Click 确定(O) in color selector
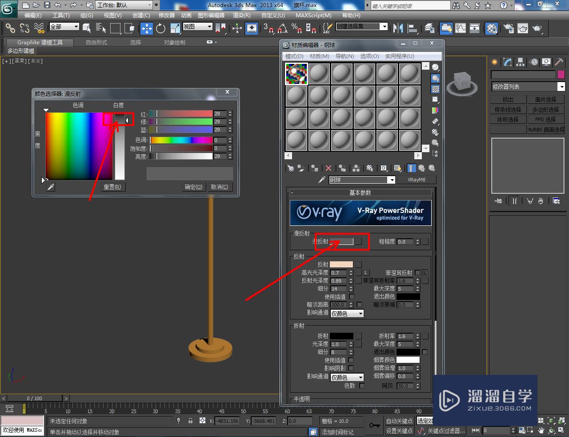The image size is (569, 437). click(193, 187)
